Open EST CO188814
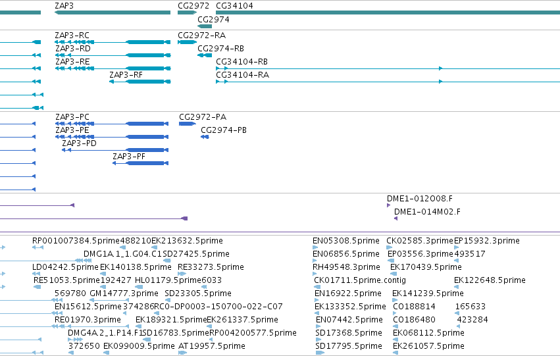 [415, 307]
